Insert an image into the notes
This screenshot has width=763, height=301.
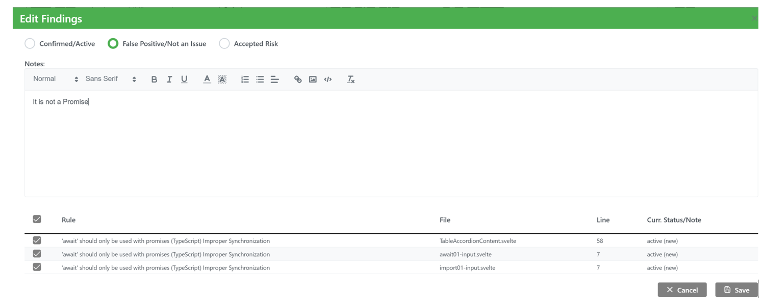pos(313,79)
